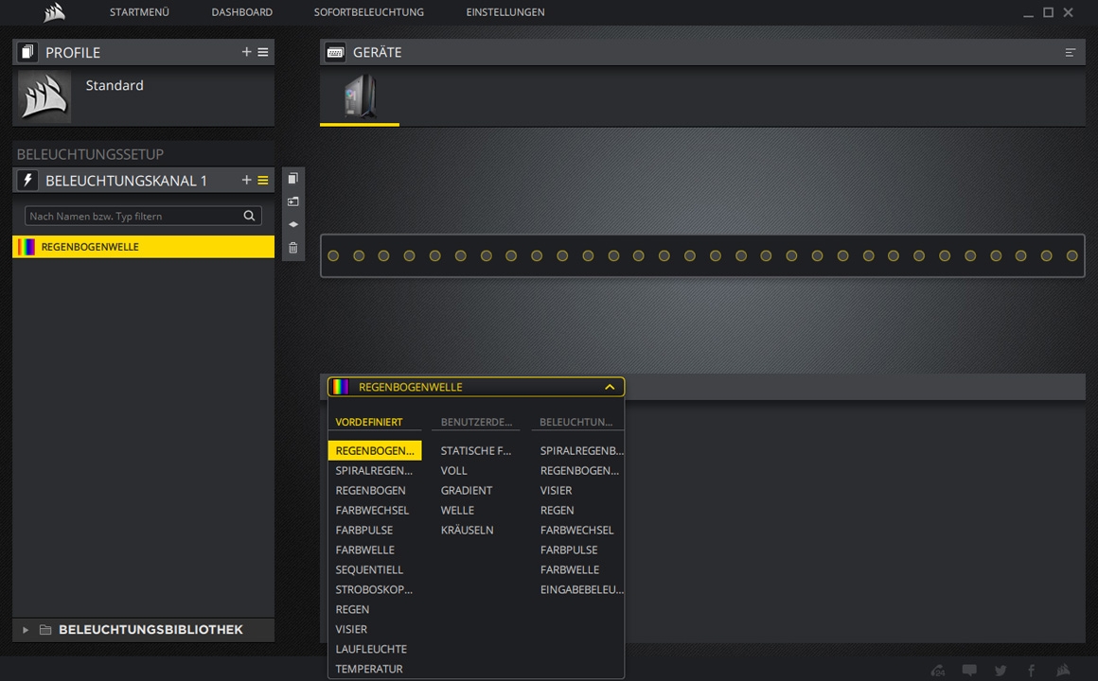
Task: Maximize the iCUE window
Action: pos(1048,12)
